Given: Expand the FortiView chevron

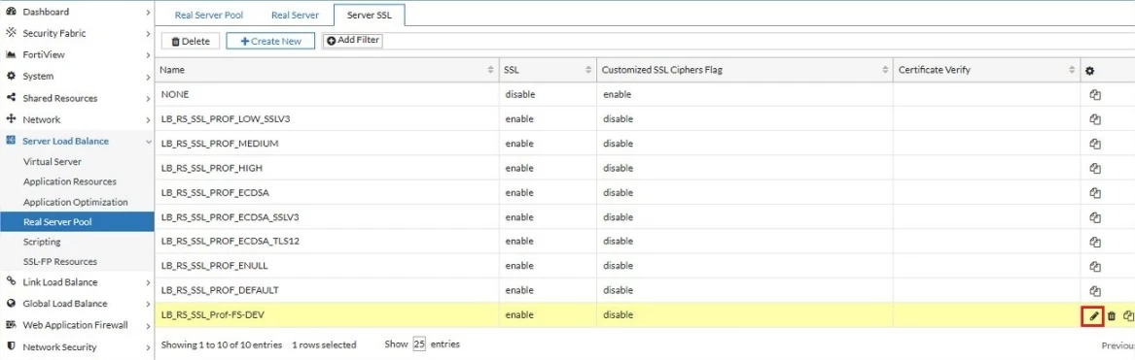Looking at the screenshot, I should [148, 55].
